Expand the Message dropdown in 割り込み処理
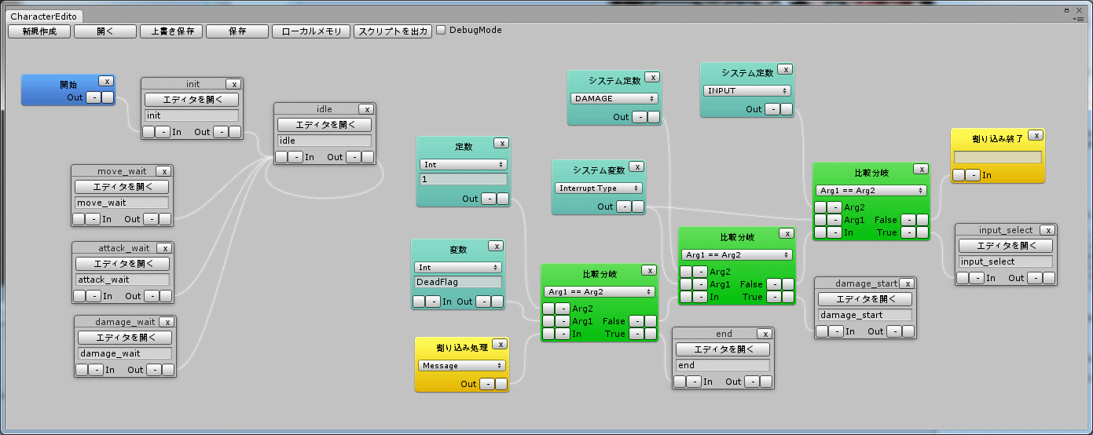Image resolution: width=1093 pixels, height=435 pixels. tap(462, 366)
